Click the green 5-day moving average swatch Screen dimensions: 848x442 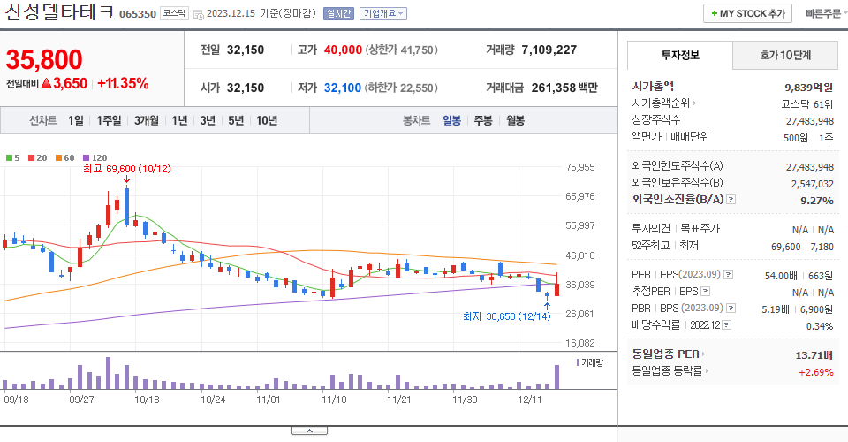9,158
